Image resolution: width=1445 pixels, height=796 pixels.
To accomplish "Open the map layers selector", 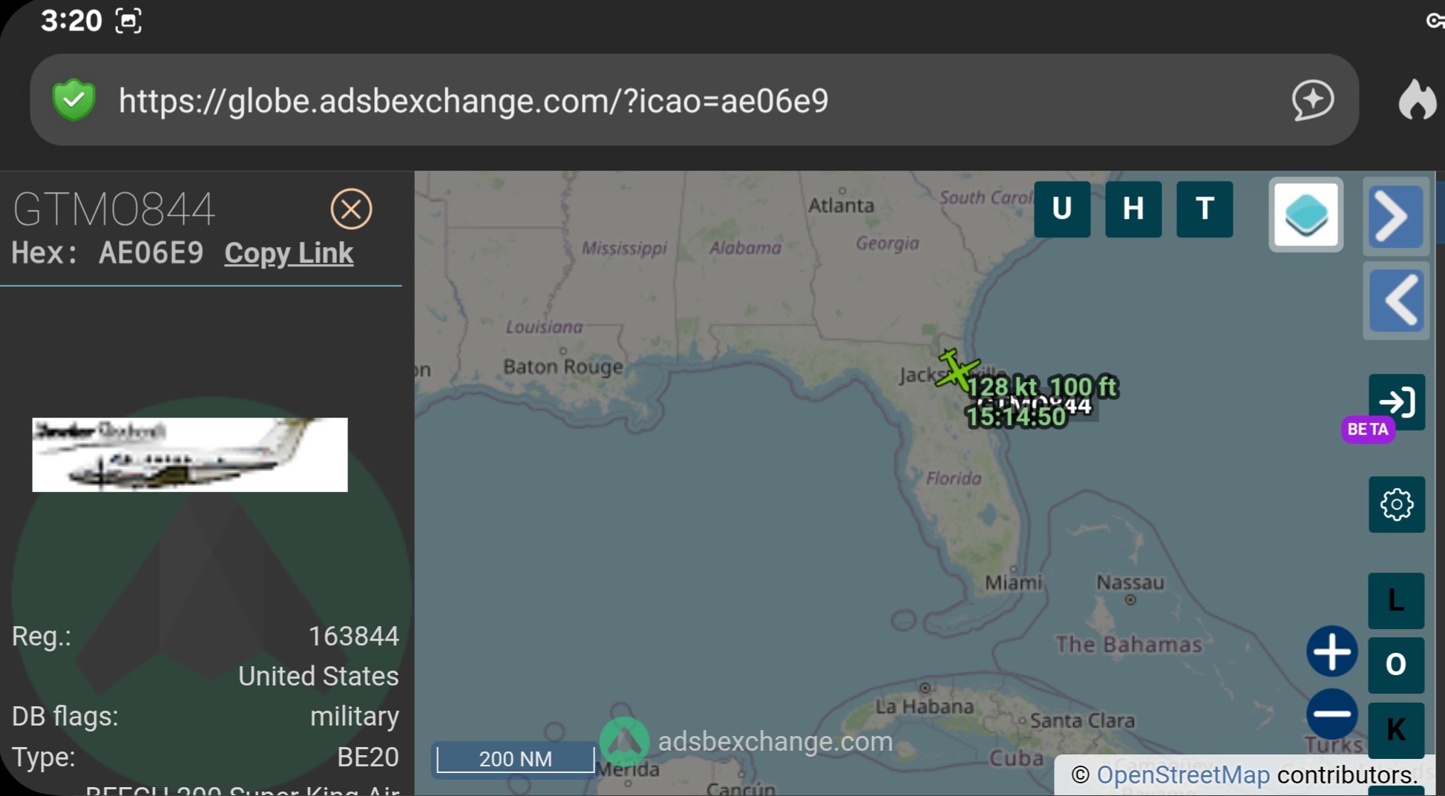I will coord(1305,214).
